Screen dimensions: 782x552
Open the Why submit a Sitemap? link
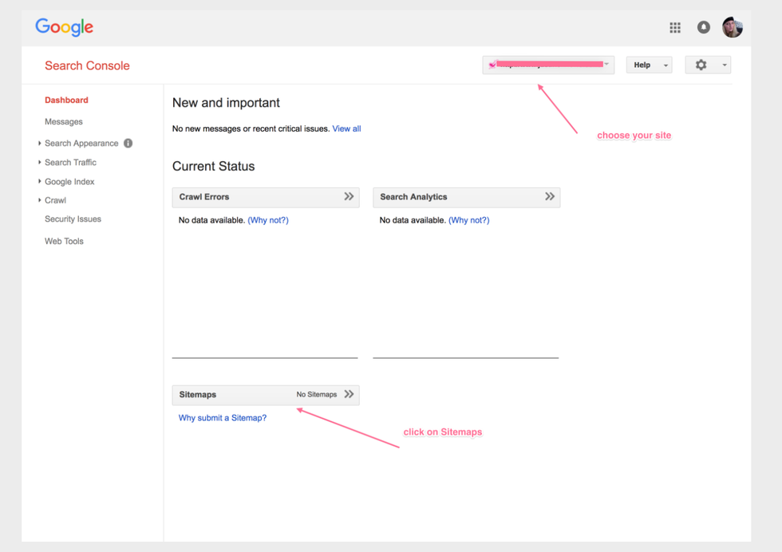point(223,418)
